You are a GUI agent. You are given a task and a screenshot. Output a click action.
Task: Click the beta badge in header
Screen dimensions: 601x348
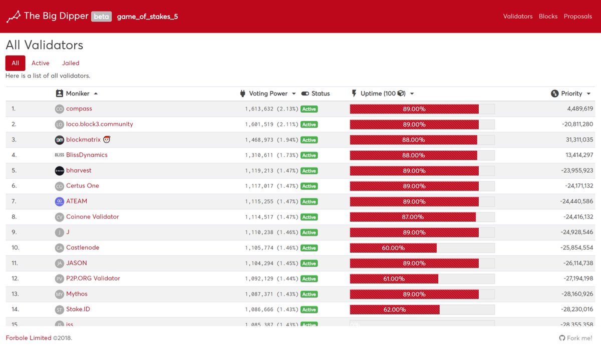[101, 16]
